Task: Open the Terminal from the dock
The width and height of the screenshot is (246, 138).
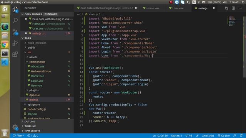Action: tap(5, 54)
